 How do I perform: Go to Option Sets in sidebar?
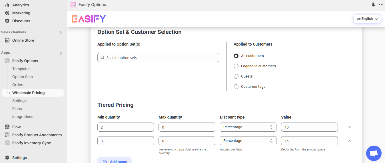[x=23, y=77]
